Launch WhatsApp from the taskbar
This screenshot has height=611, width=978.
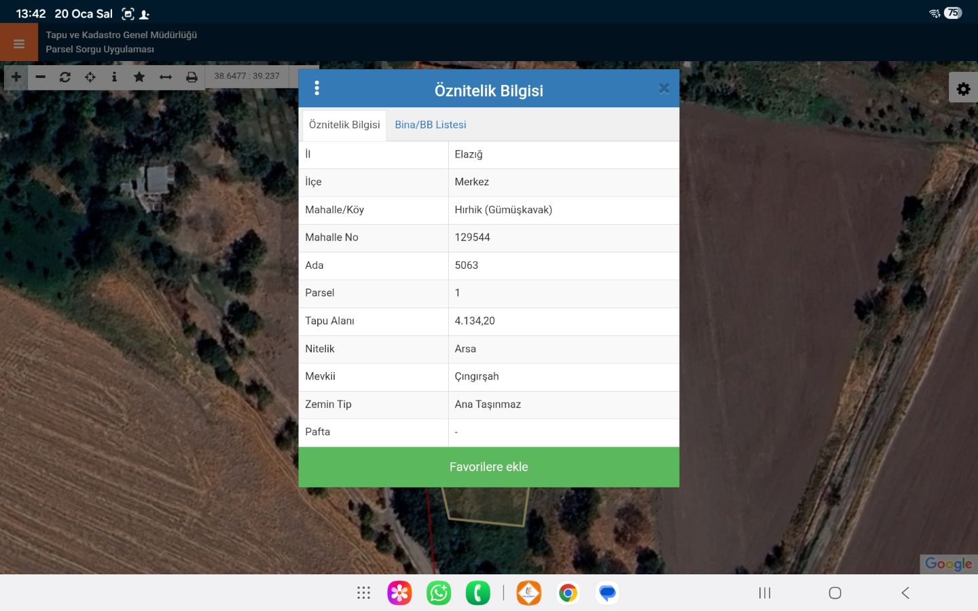click(x=439, y=593)
